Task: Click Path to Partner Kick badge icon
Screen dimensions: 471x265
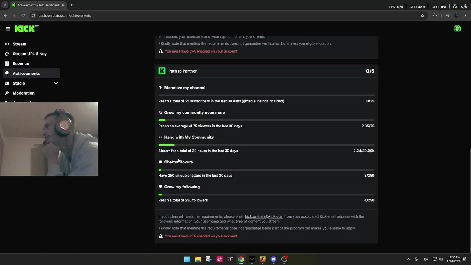Action: tap(162, 71)
